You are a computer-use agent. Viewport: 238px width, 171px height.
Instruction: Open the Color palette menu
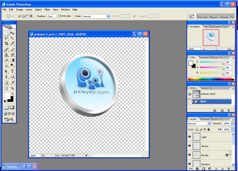[233, 58]
